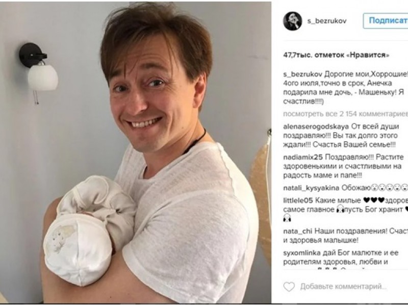Click the heart like icon
Image resolution: width=408 pixels, height=306 pixels.
(x=289, y=287)
